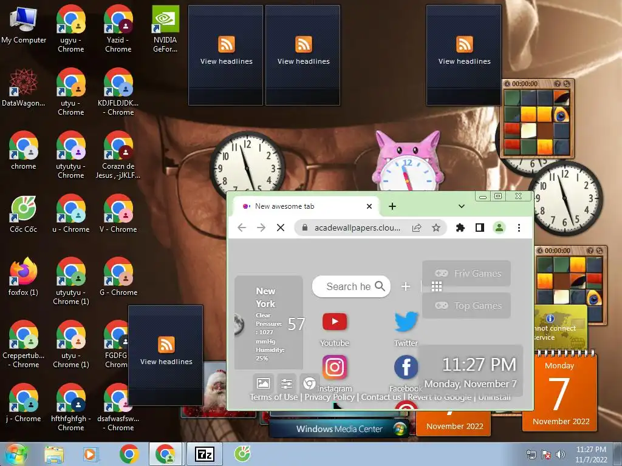Click the acadewallpapers address bar
The height and width of the screenshot is (466, 622).
[357, 228]
